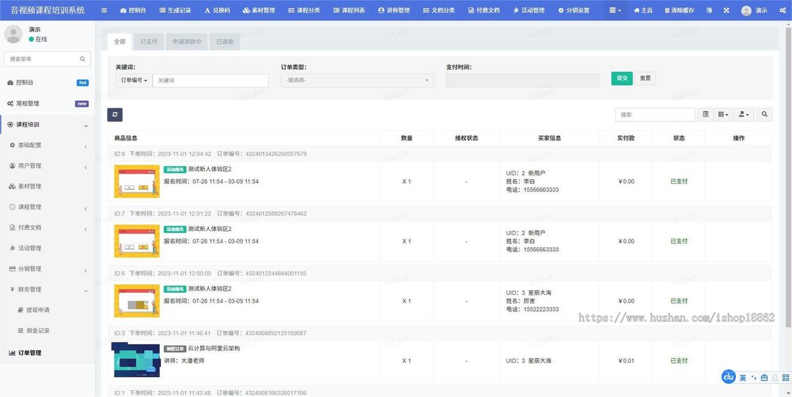The height and width of the screenshot is (397, 792).
Task: Click the 重置 button to reset filters
Action: tap(645, 78)
